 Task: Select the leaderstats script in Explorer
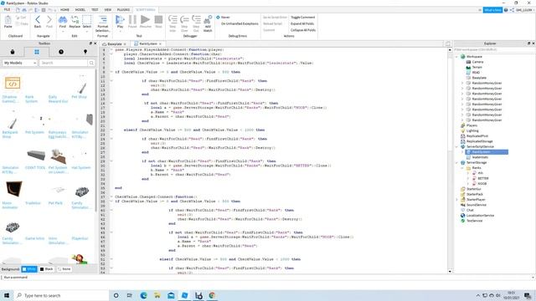(x=480, y=157)
